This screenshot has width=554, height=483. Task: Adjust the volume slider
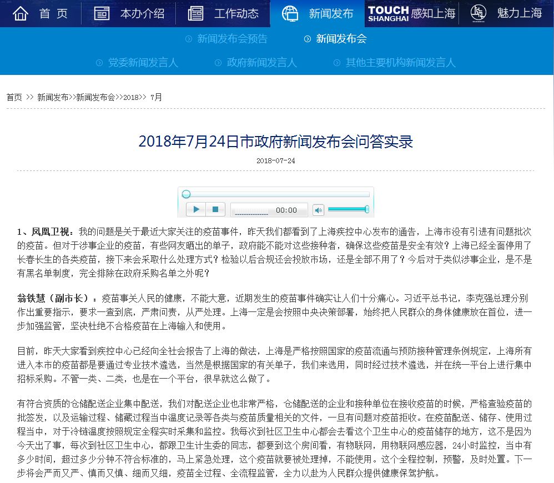[349, 209]
